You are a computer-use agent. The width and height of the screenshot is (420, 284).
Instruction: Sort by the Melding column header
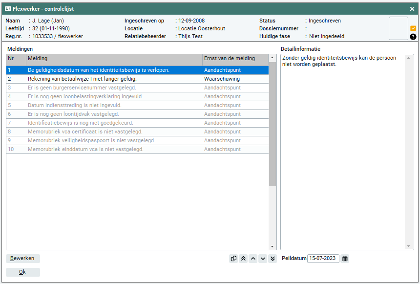point(114,59)
